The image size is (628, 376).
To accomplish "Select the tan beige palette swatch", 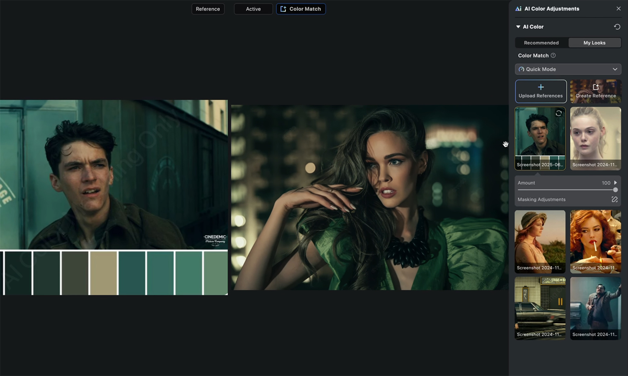I will pos(103,273).
